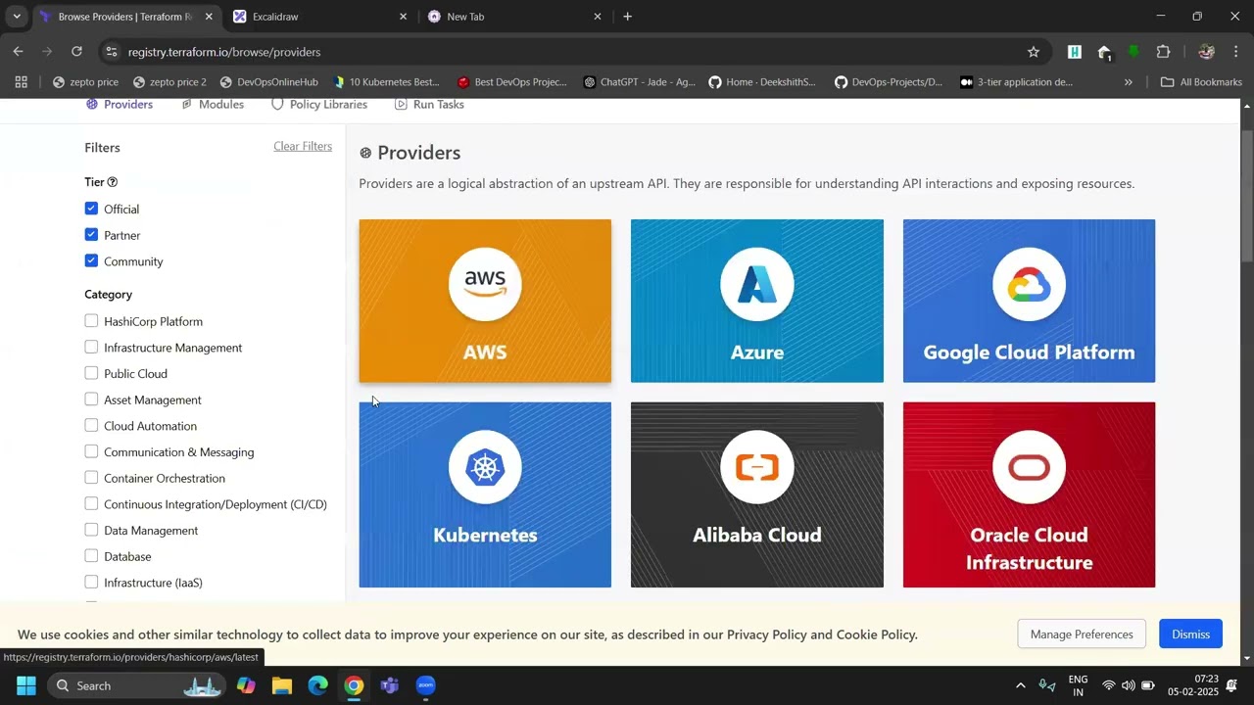This screenshot has height=705, width=1254.
Task: Open the Chrome three-dot menu
Action: (1235, 52)
